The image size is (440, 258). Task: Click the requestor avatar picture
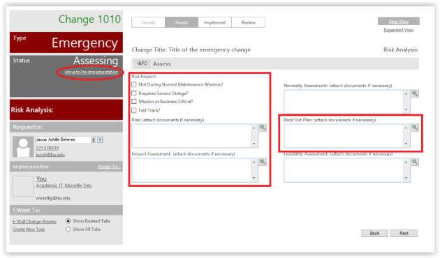(x=23, y=147)
